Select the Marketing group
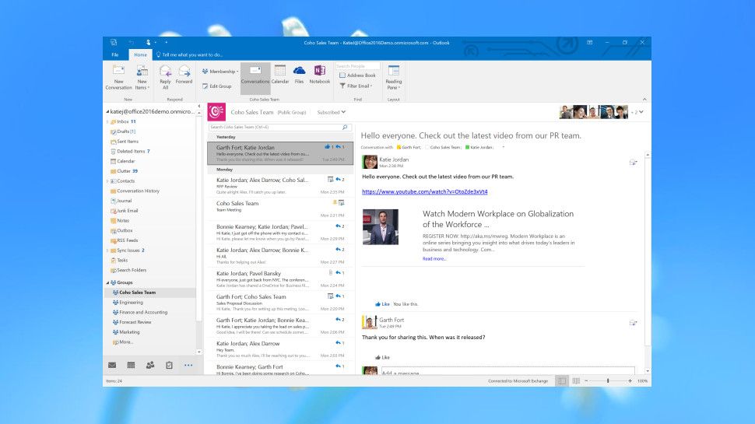 coord(129,332)
